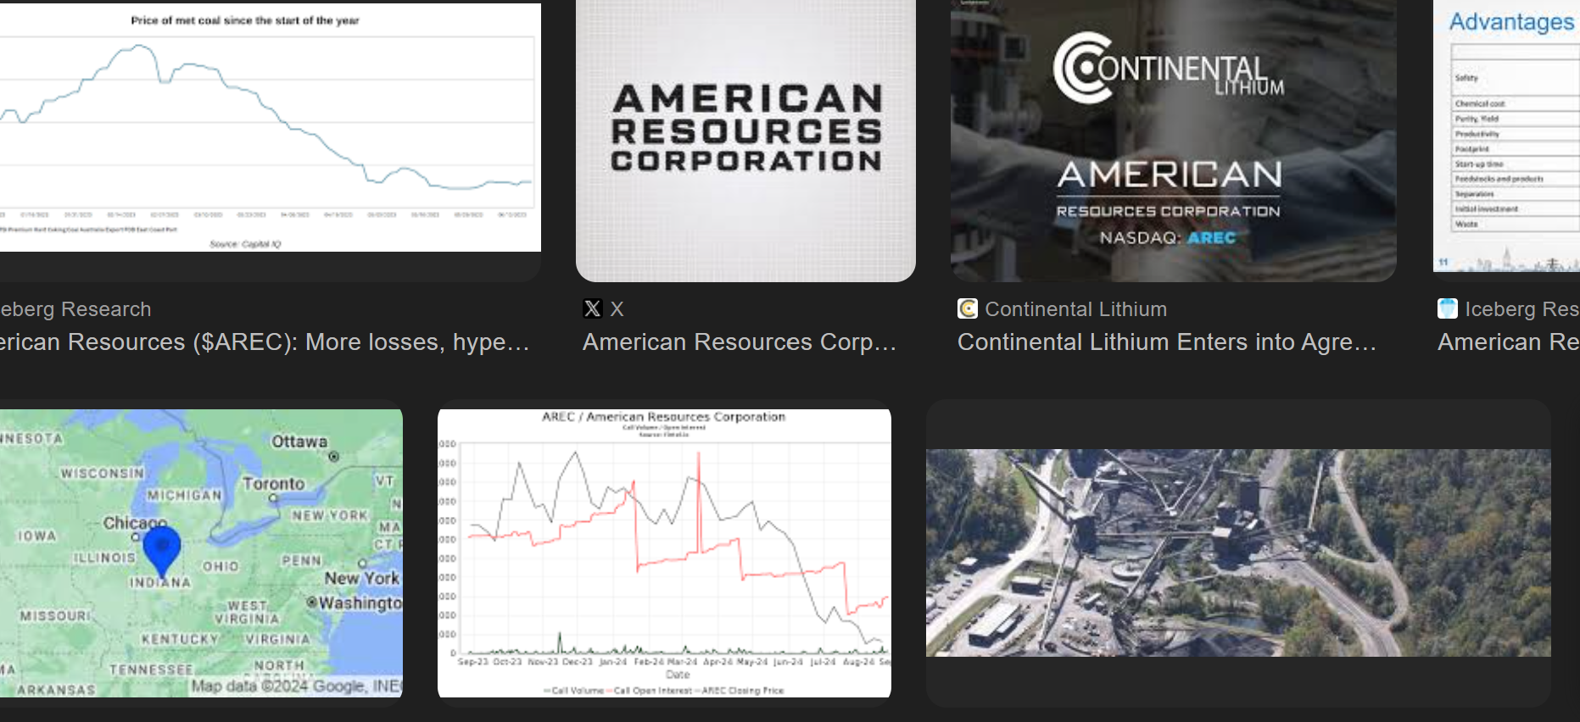Click the 'Continental Lithium' source name

[1076, 309]
